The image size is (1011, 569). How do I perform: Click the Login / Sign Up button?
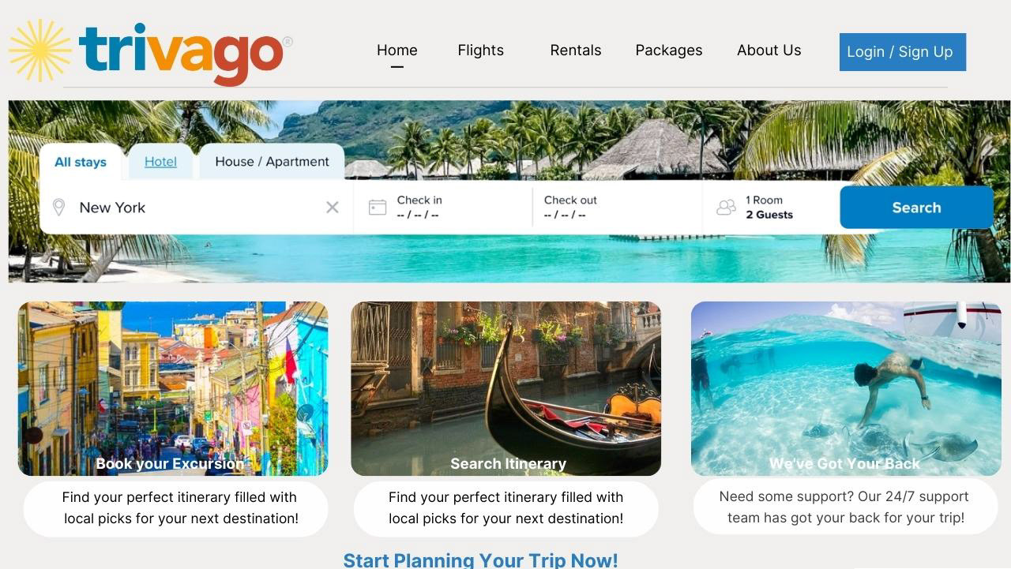[903, 52]
